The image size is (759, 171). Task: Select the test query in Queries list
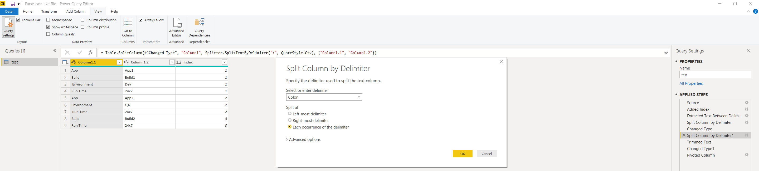(30, 62)
